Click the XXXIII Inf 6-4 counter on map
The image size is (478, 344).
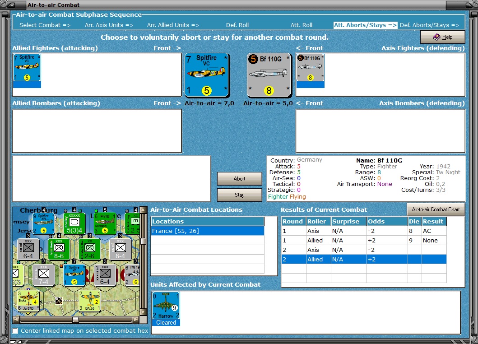pos(105,275)
